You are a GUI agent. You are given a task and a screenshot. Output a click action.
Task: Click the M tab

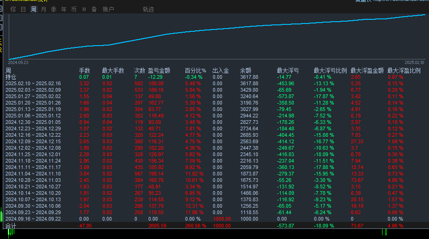(84, 9)
